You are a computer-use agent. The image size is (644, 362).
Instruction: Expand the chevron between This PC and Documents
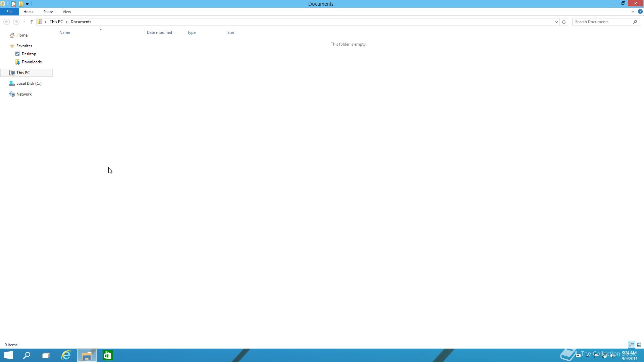point(67,22)
